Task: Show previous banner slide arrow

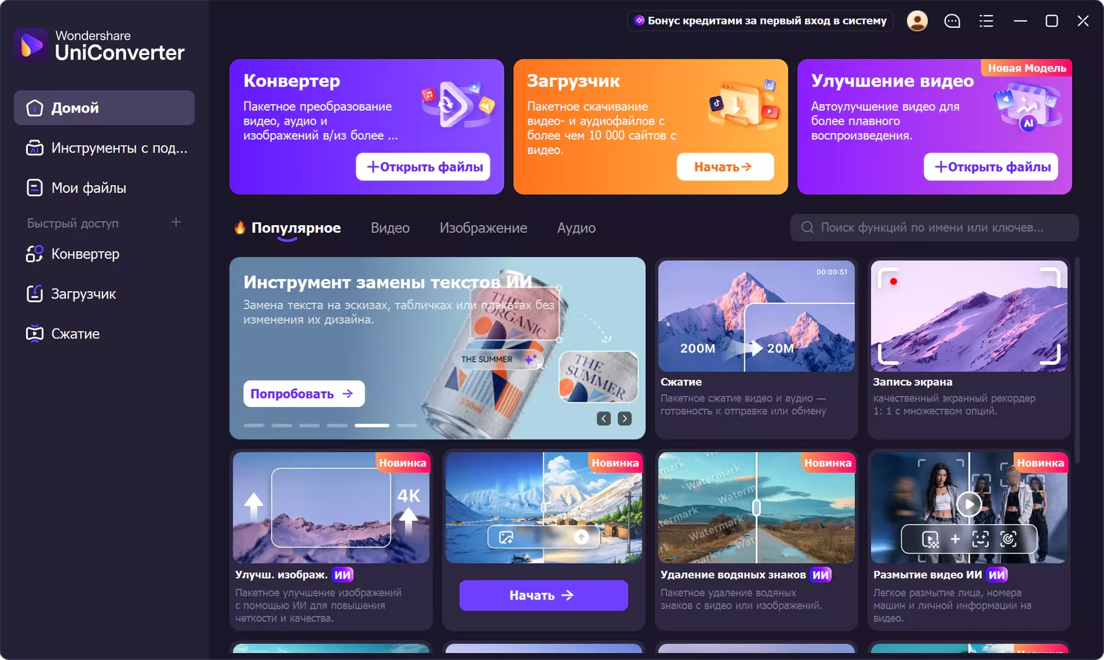Action: (604, 419)
